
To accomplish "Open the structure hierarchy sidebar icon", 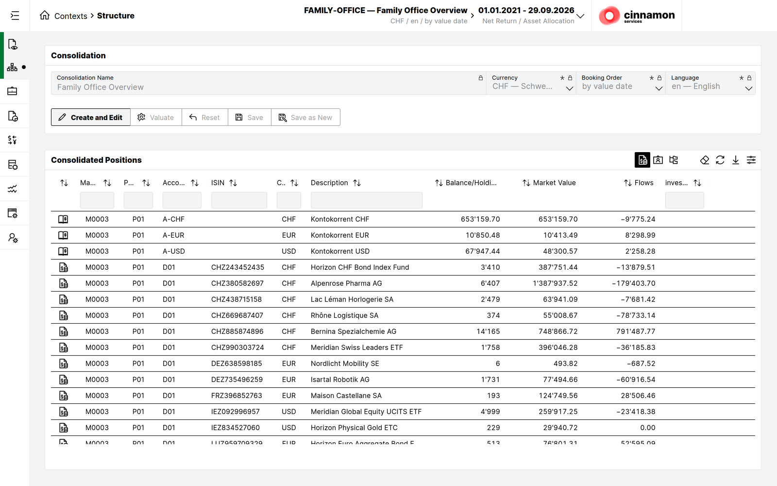I will [12, 67].
